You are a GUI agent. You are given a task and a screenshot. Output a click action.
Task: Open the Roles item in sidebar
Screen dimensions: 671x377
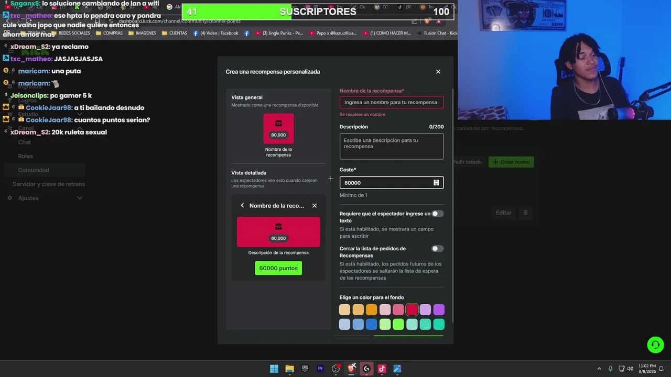pyautogui.click(x=25, y=156)
